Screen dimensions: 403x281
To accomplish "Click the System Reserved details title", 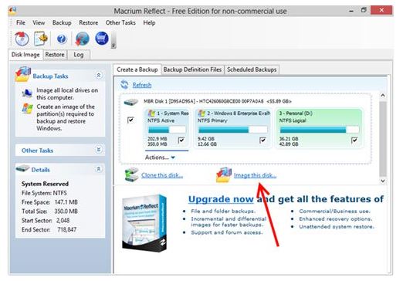I will coord(45,184).
